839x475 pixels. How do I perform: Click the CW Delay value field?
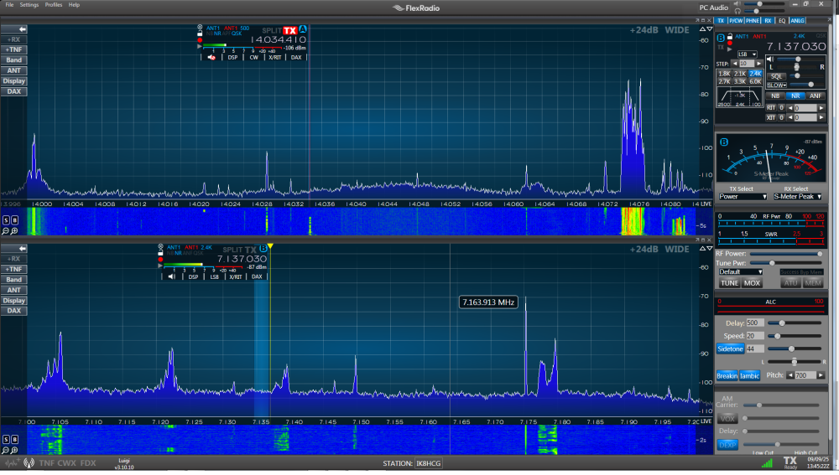tap(755, 323)
